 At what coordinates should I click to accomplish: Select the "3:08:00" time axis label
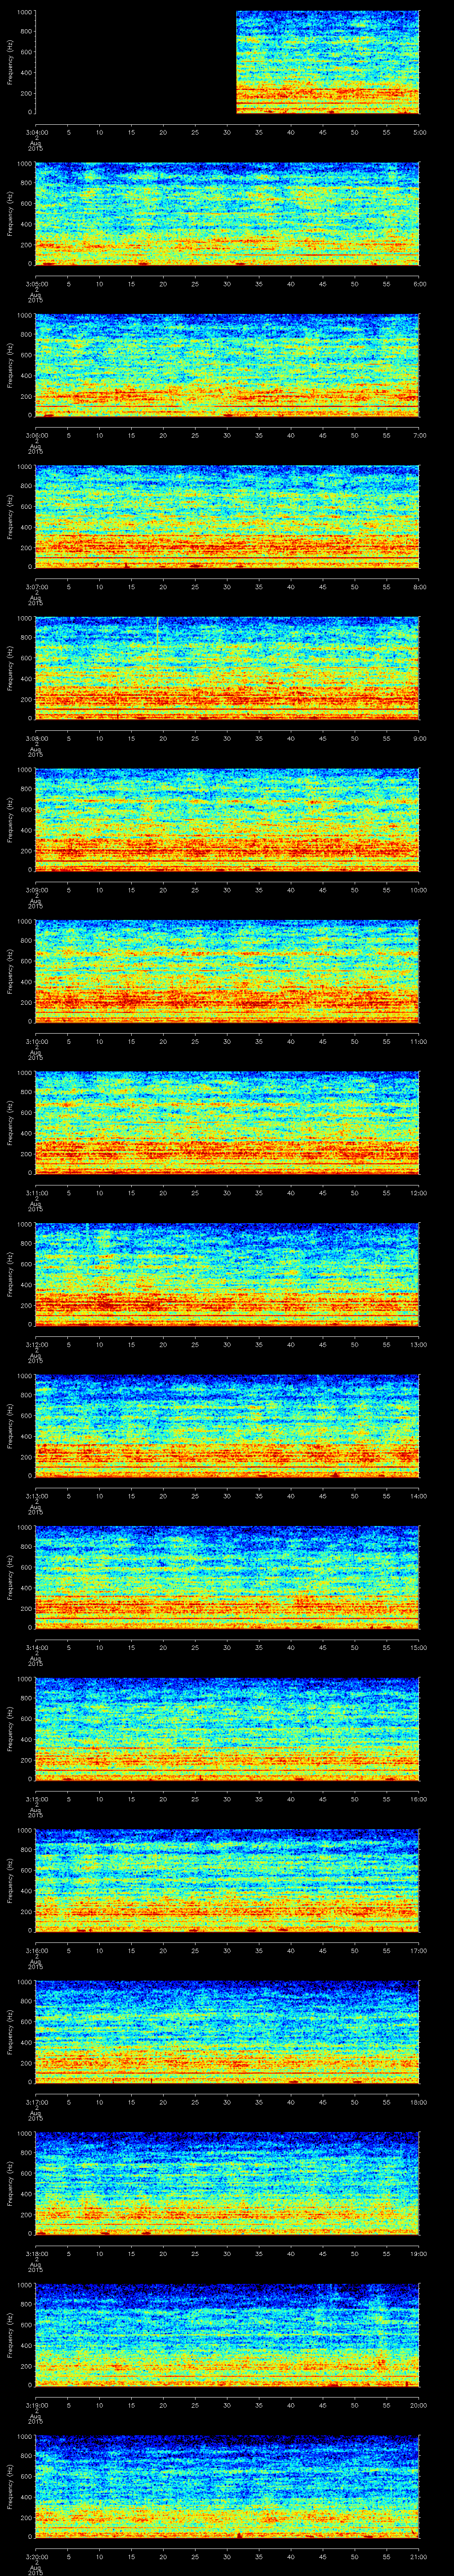point(37,739)
